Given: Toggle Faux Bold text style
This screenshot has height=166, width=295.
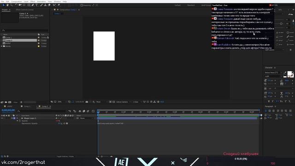Looking at the screenshot, I should coord(269,101).
